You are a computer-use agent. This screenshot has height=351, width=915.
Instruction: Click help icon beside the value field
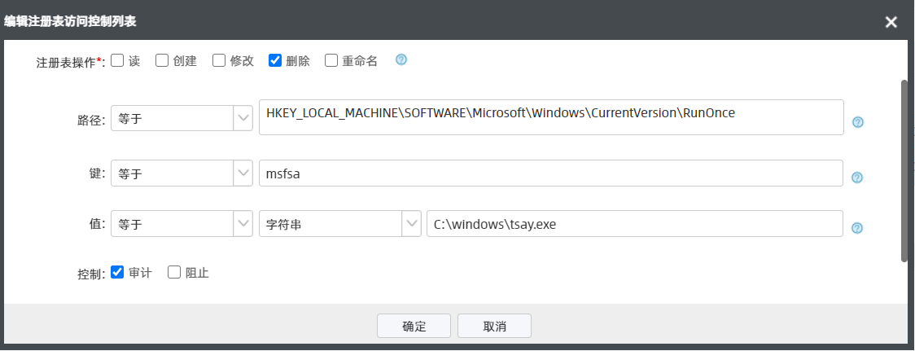tap(857, 228)
